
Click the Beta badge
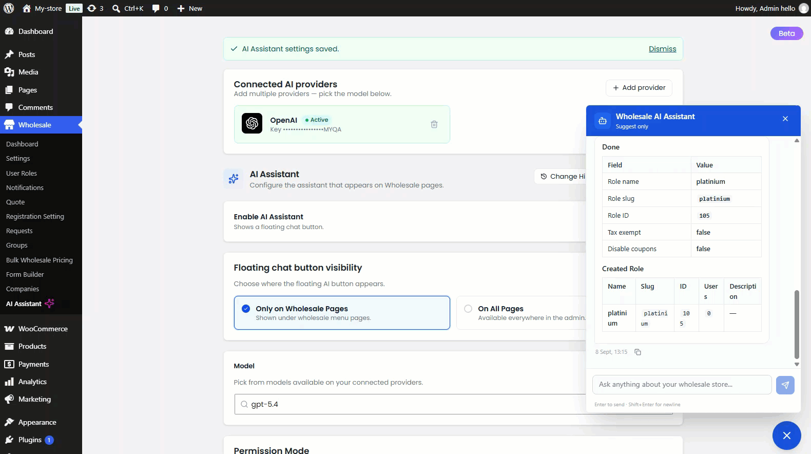[786, 33]
